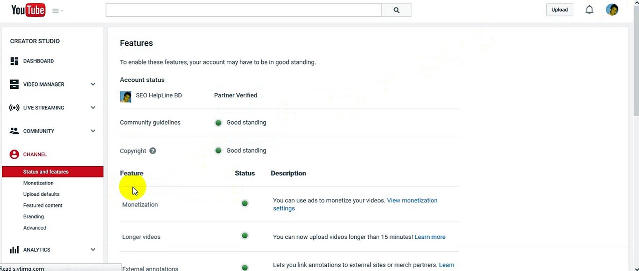Click the Partner Verified status text
Viewport: 639px width, 271px height.
pos(236,95)
